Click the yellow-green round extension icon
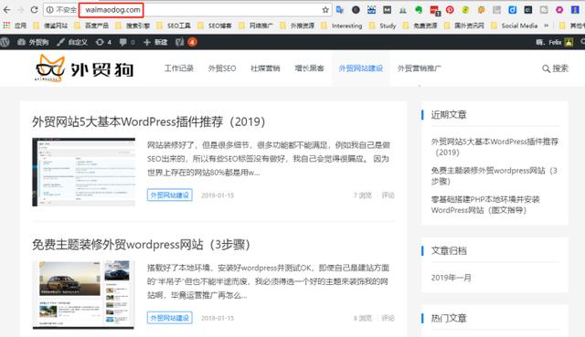Viewport: 585px width, 337px height. click(465, 10)
